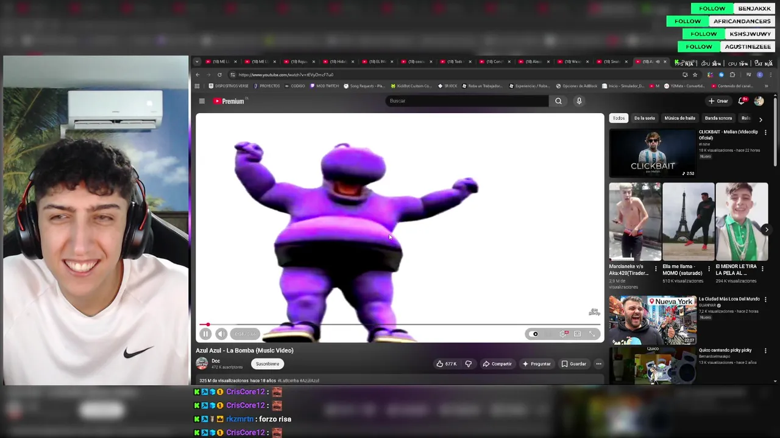Show more filter chips with the arrow

760,119
